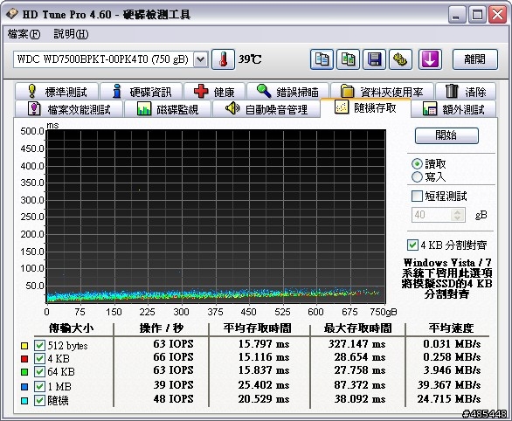Click red swatch for 4 KB
512x421 pixels.
click(x=24, y=359)
